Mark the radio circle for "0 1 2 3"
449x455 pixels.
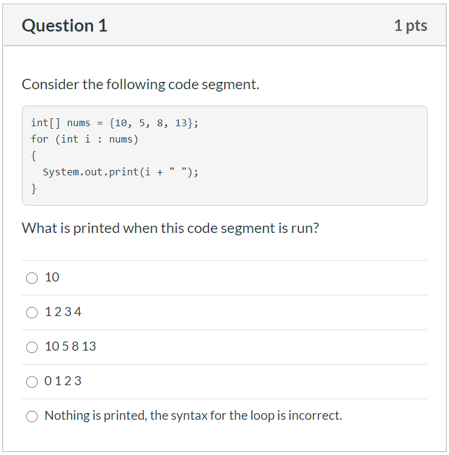32,382
